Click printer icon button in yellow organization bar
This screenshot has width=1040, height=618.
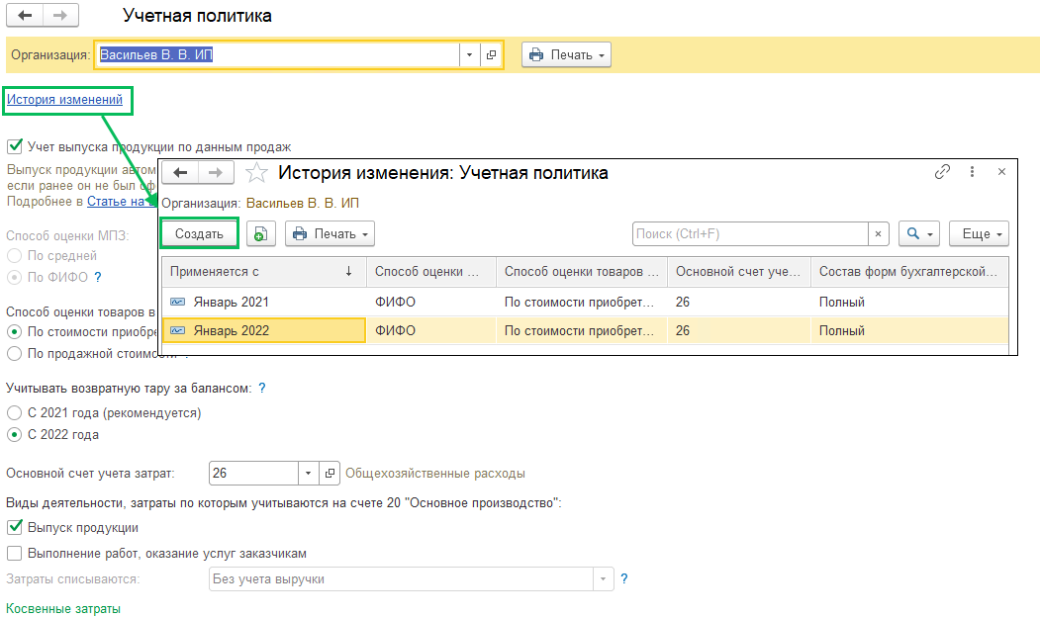(x=566, y=55)
